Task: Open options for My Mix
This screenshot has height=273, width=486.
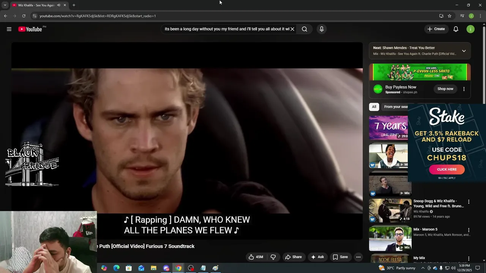Action: click(469, 258)
